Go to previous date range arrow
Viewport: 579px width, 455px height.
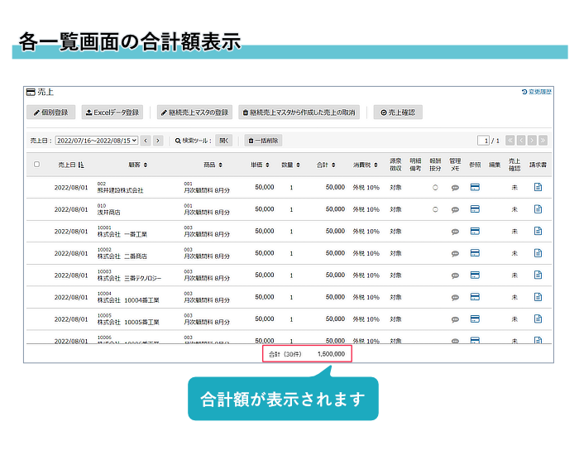pyautogui.click(x=146, y=141)
